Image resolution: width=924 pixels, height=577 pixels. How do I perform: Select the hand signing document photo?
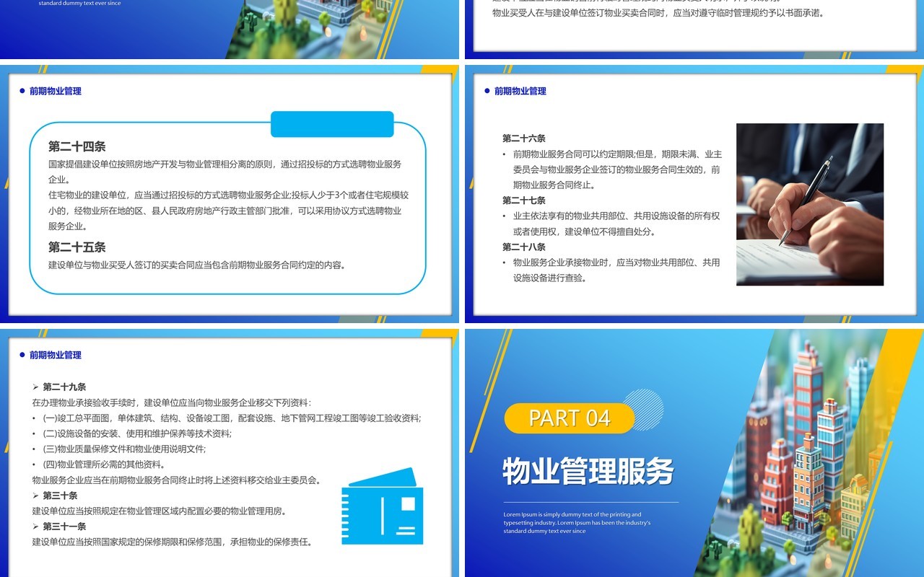(x=810, y=204)
